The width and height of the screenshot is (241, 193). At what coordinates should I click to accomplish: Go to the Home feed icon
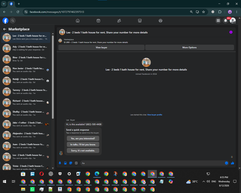[x=78, y=21]
